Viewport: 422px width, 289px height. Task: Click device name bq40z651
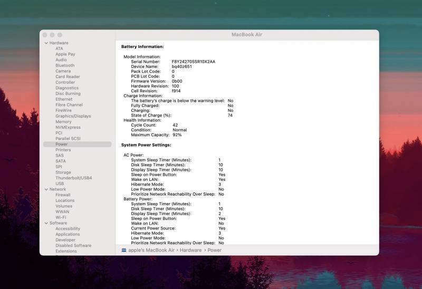181,67
